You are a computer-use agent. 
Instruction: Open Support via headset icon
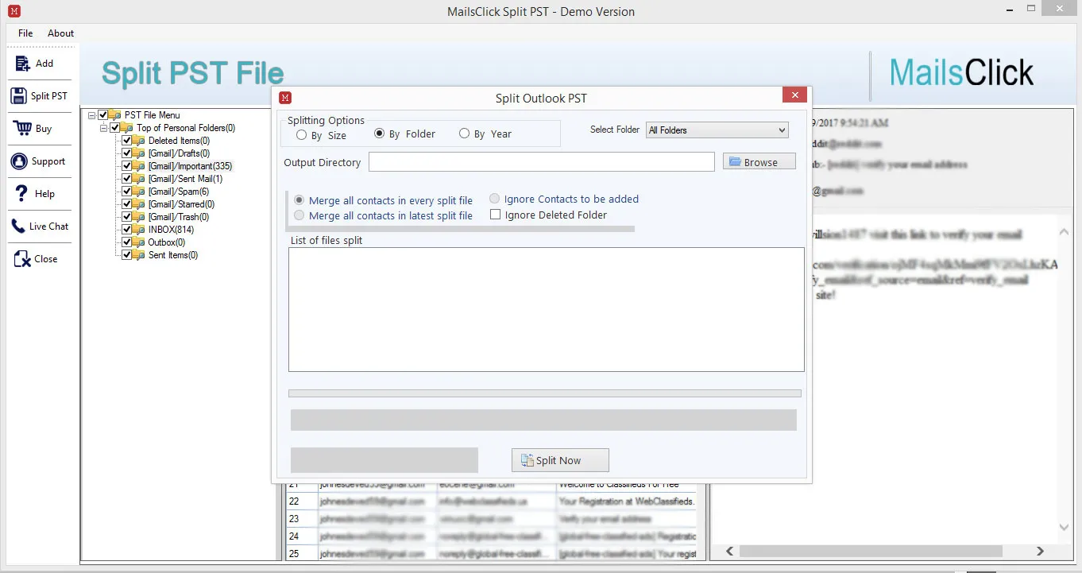point(19,161)
